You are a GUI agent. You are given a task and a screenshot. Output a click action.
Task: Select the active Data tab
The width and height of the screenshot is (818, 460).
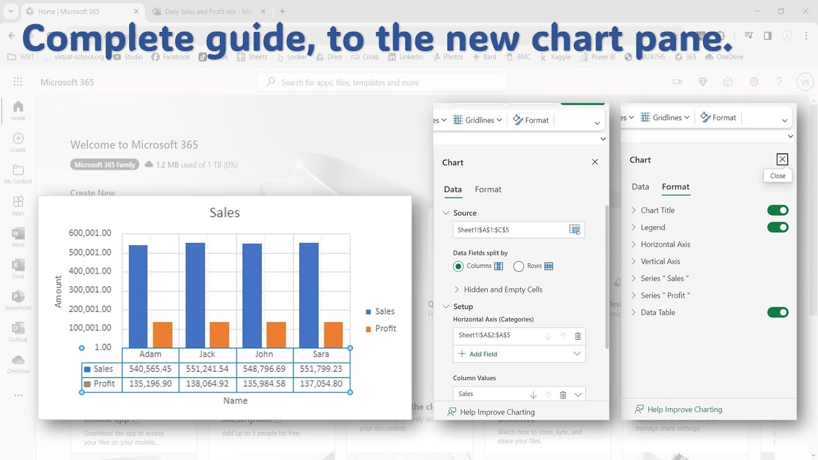[453, 189]
